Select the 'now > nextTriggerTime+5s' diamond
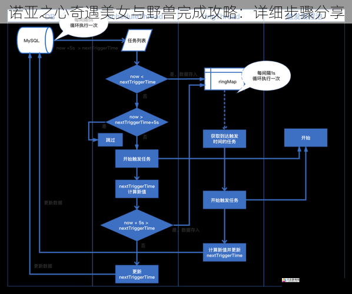The width and height of the screenshot is (352, 294). tap(137, 122)
